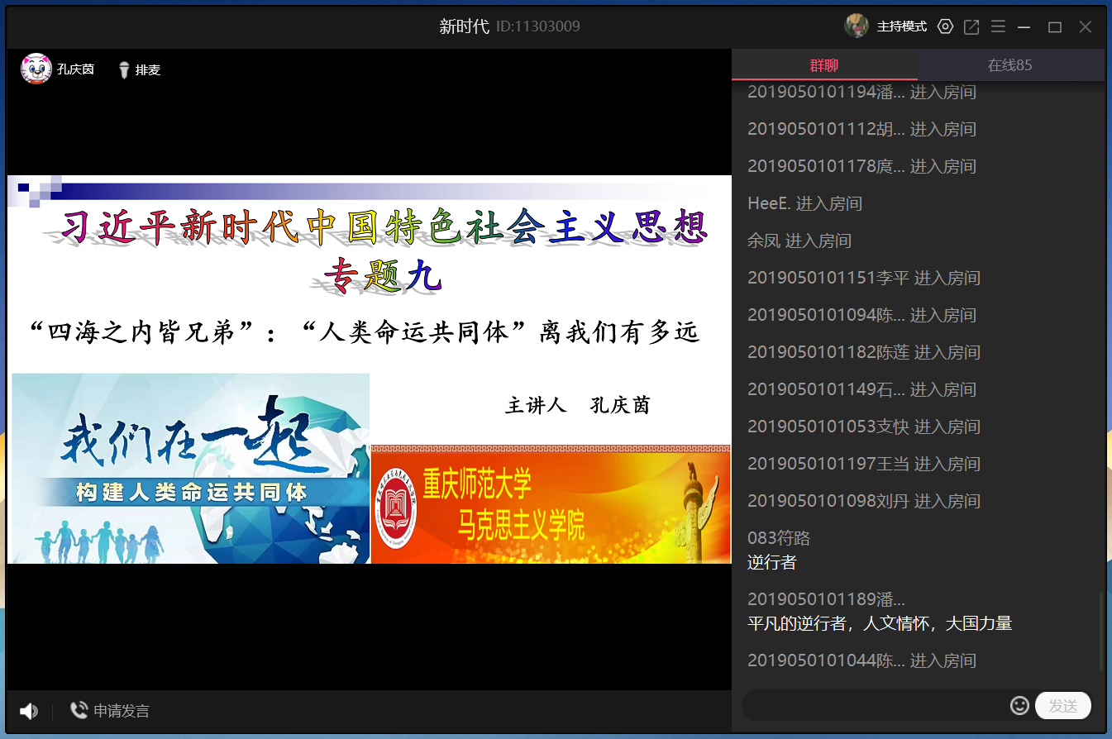This screenshot has height=739, width=1112.
Task: Click 申请发言 to request speaking
Action: pyautogui.click(x=121, y=711)
